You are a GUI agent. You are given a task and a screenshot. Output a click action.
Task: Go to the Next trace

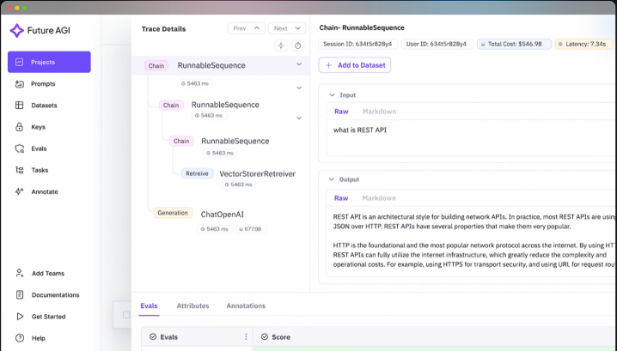[x=286, y=28]
